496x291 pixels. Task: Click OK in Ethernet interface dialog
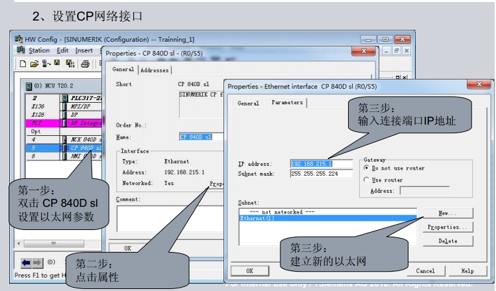tap(249, 270)
